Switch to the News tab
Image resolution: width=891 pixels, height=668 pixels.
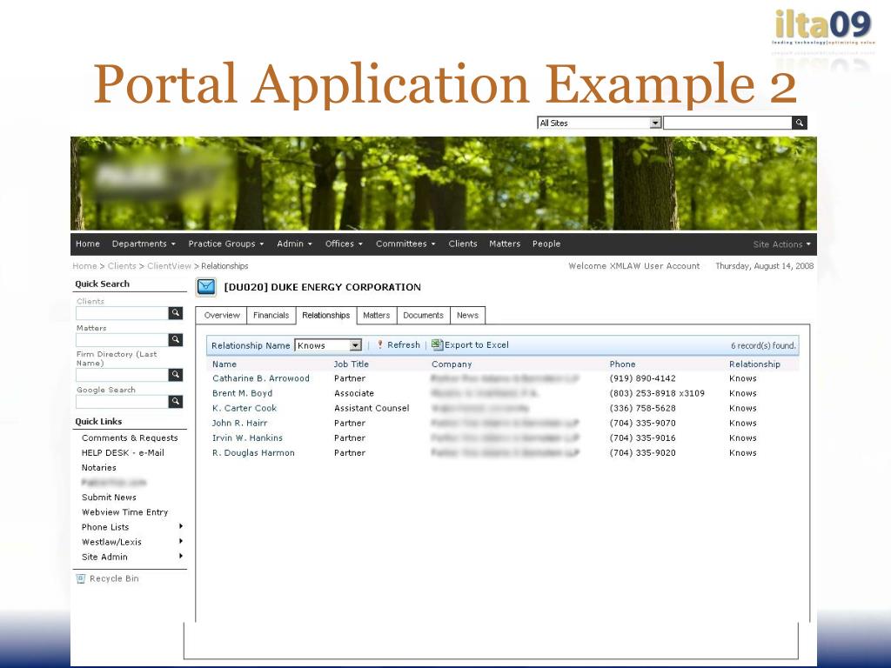click(467, 315)
